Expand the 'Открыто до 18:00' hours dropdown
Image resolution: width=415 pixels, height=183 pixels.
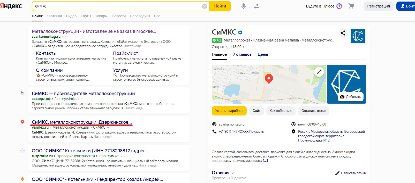coord(243,47)
